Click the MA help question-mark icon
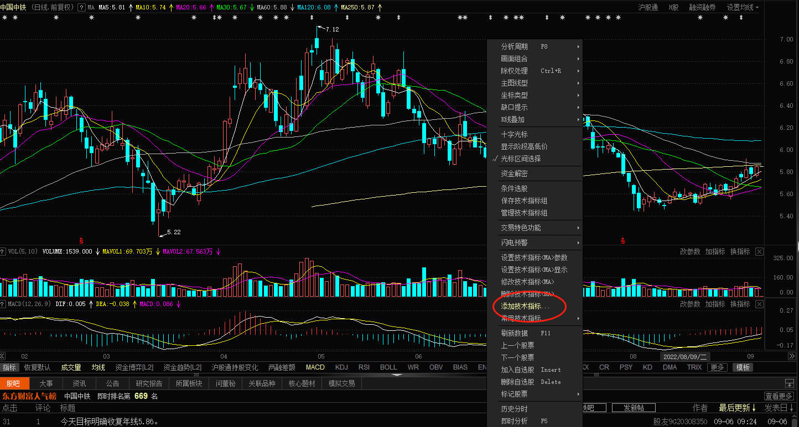Viewport: 799px width, 427px height. tap(81, 8)
